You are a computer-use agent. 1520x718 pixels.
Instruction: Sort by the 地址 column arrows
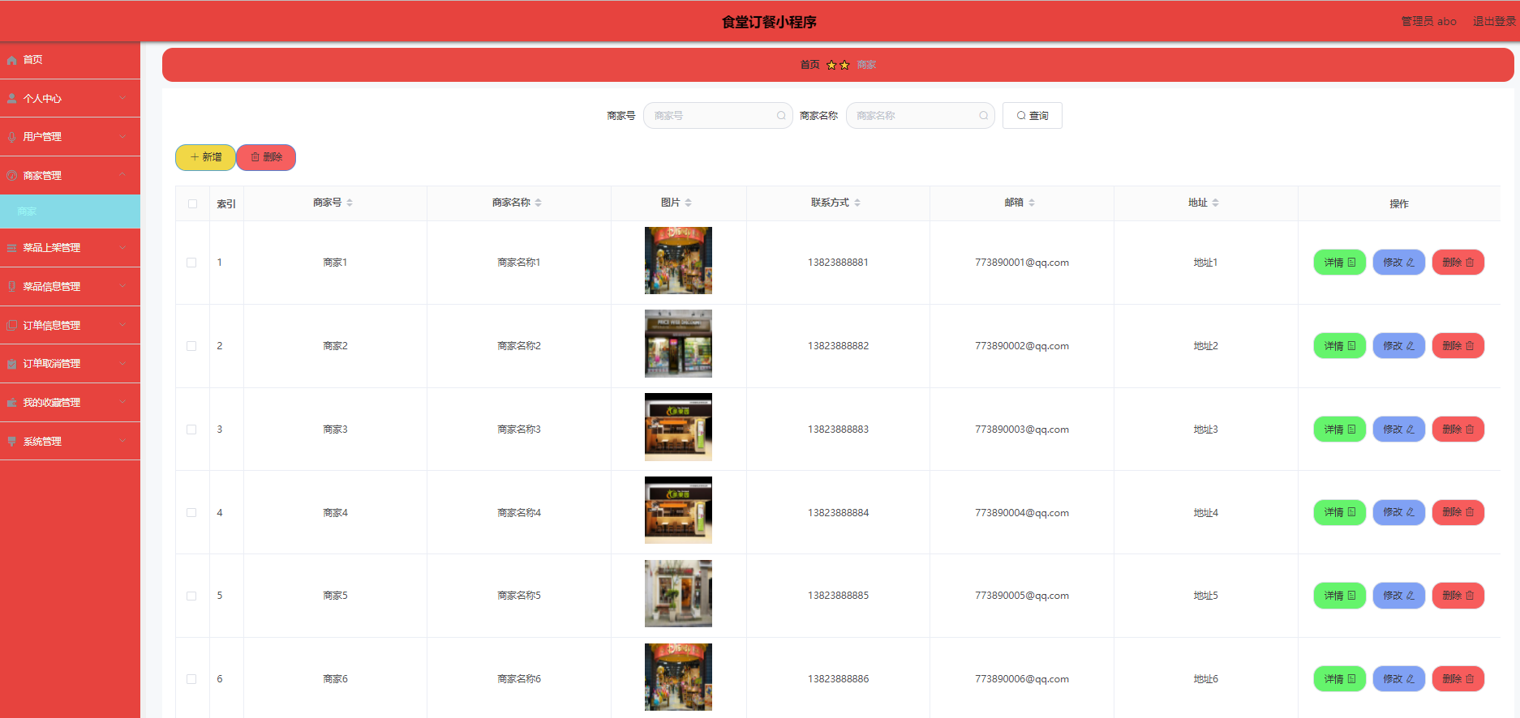(x=1215, y=203)
